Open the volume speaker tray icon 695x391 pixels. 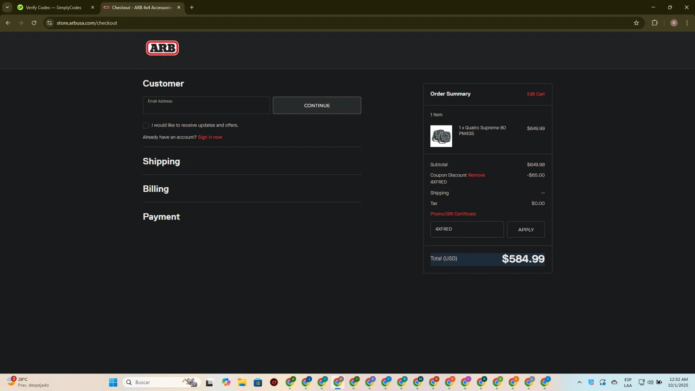(x=650, y=382)
